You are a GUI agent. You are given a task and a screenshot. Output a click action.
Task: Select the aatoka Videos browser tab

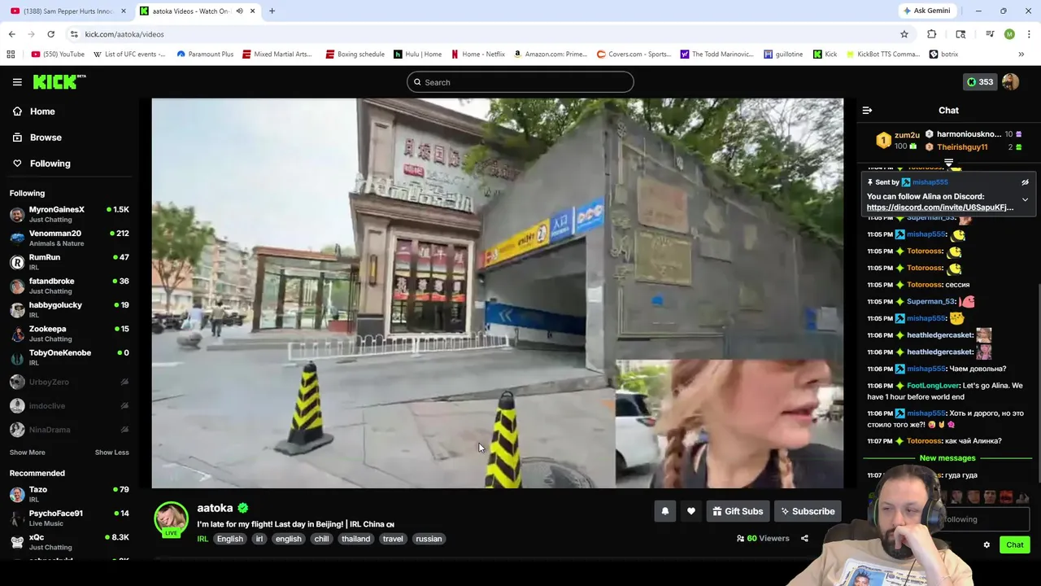coord(191,11)
